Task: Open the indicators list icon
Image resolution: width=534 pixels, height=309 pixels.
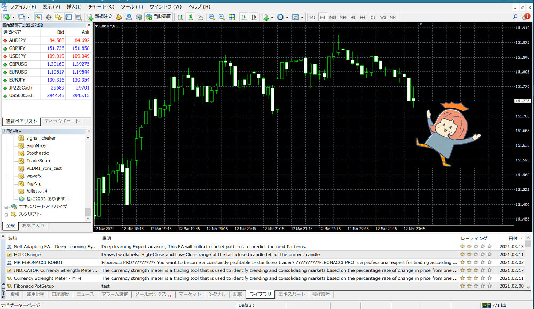Action: click(265, 17)
